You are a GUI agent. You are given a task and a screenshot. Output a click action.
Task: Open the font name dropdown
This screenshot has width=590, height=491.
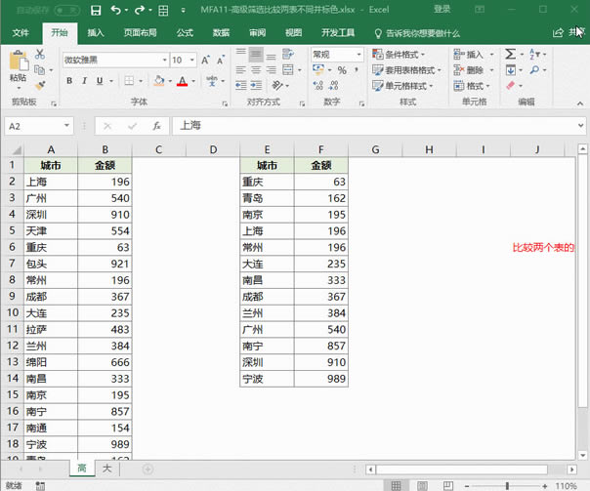coord(162,60)
